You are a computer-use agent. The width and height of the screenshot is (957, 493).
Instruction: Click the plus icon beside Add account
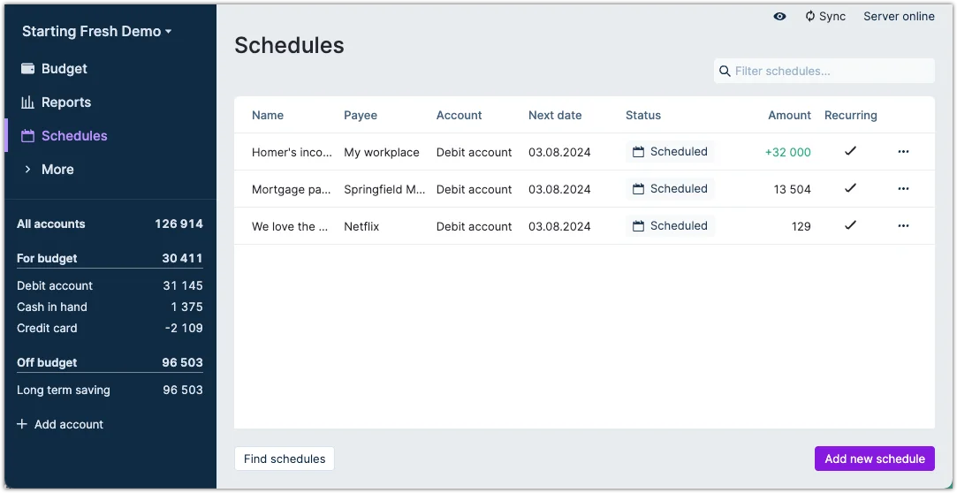[22, 425]
